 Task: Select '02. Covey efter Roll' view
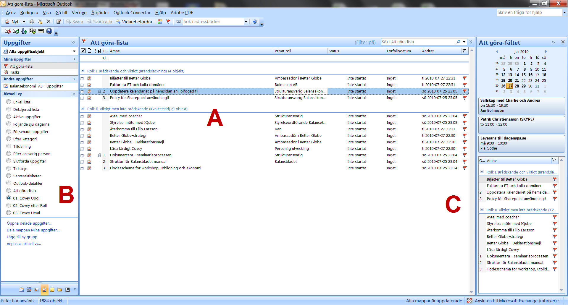point(9,205)
